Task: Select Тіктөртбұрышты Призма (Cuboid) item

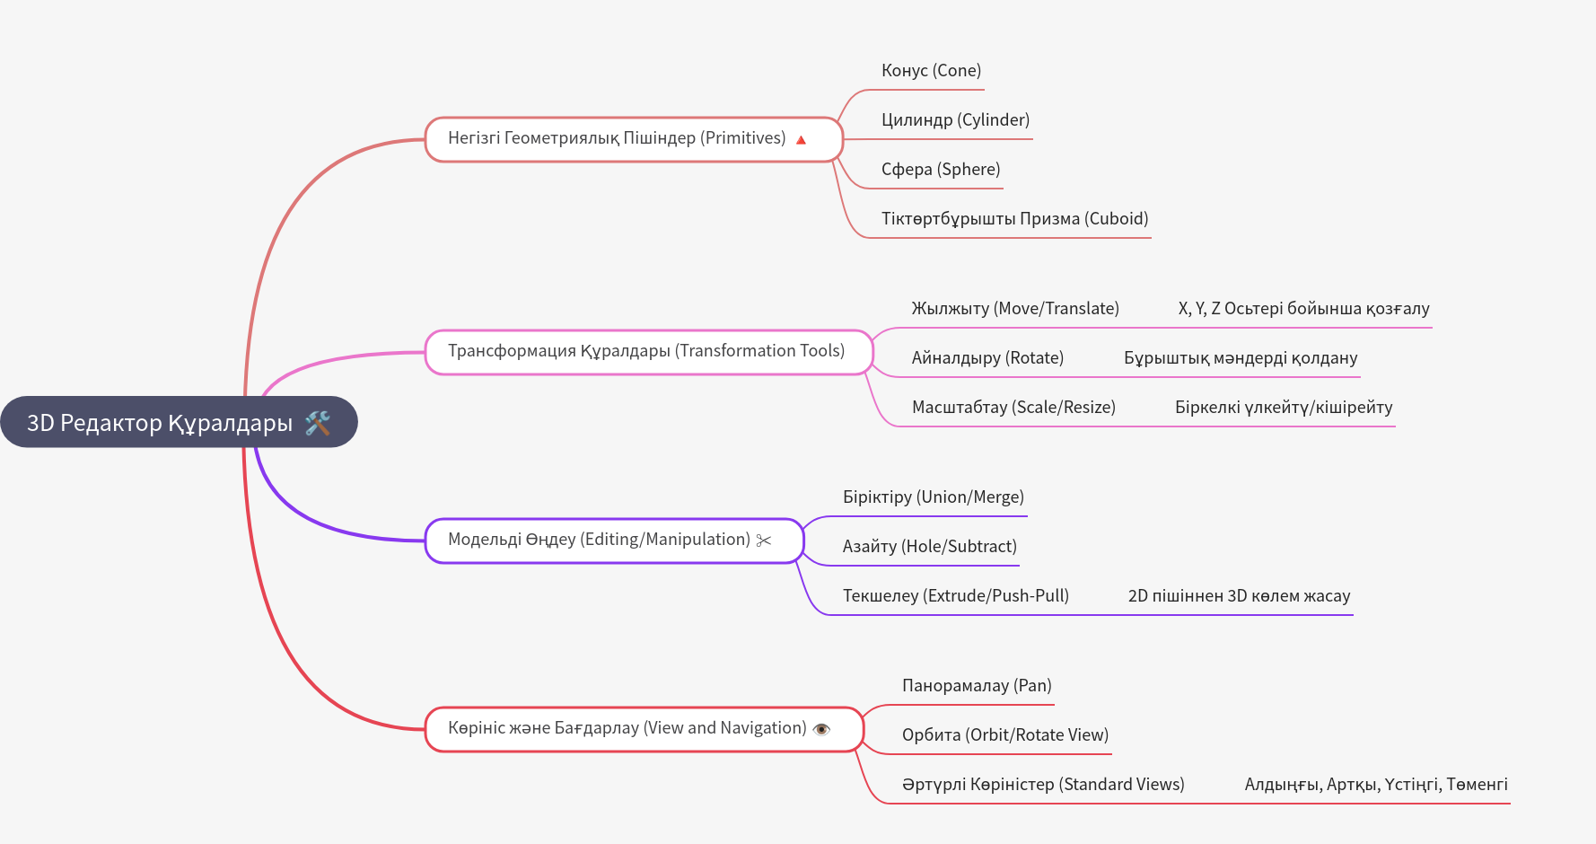Action: coord(1014,219)
